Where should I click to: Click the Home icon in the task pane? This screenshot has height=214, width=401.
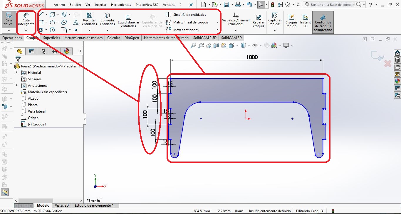(x=397, y=53)
